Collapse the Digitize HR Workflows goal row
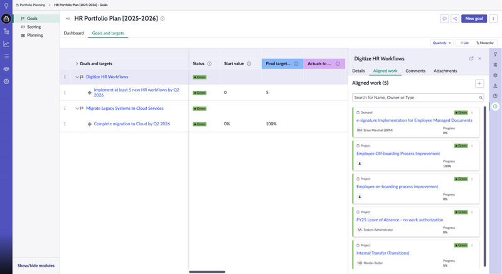 coord(77,77)
